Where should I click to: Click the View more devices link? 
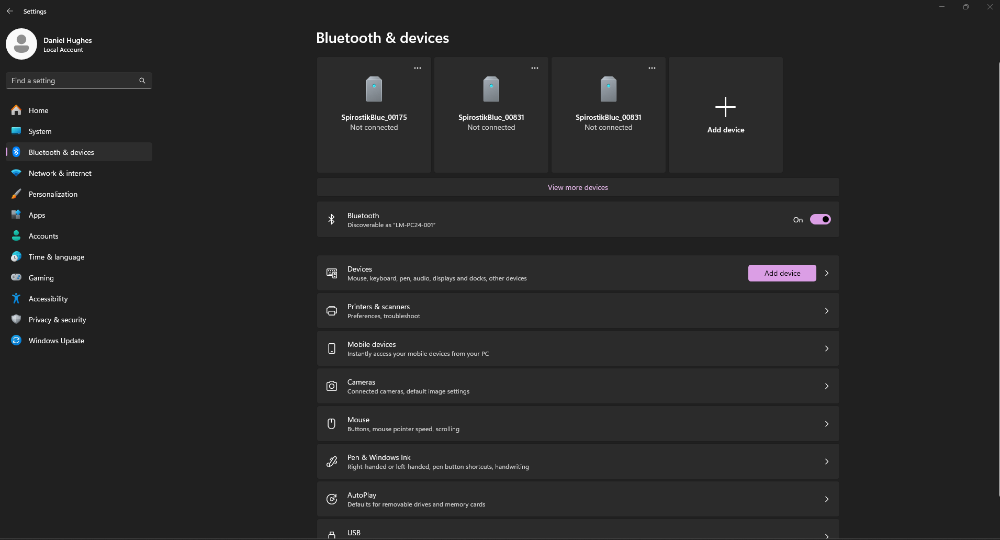pyautogui.click(x=578, y=187)
